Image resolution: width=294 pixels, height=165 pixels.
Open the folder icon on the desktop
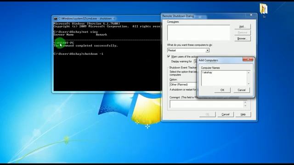264,9
